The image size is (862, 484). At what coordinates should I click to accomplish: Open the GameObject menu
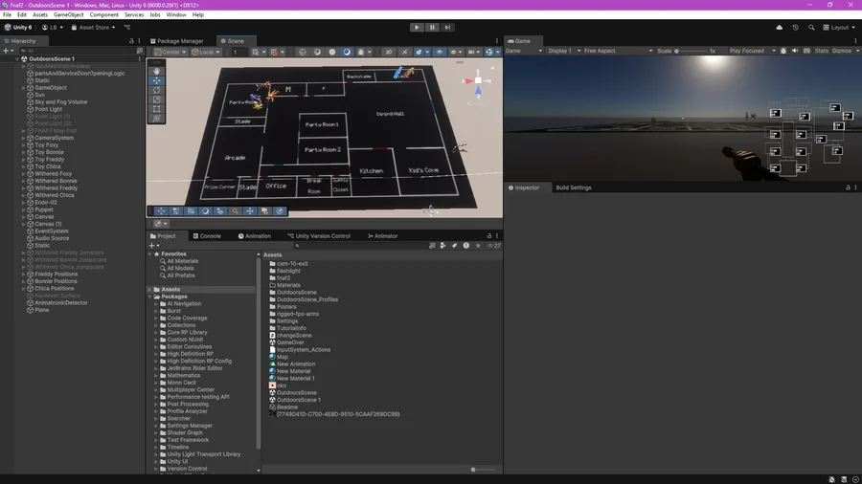click(x=68, y=14)
